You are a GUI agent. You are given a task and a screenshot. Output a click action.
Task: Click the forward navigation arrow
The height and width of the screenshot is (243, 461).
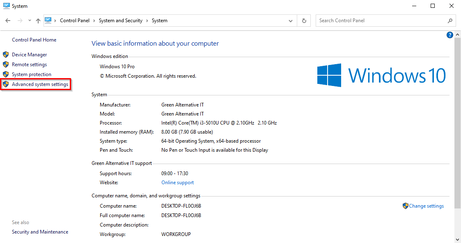tap(20, 21)
